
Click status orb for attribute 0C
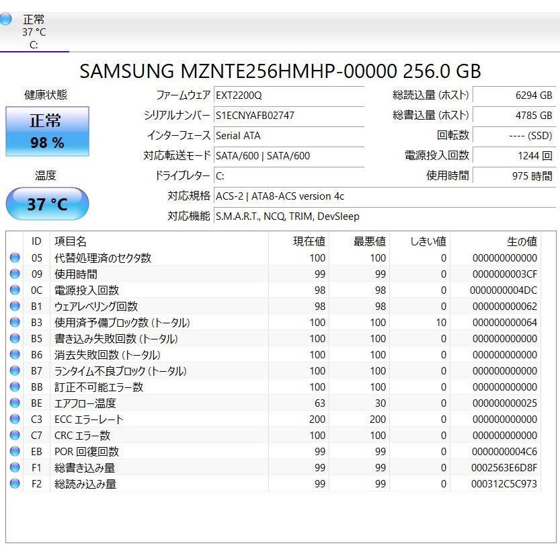point(15,290)
